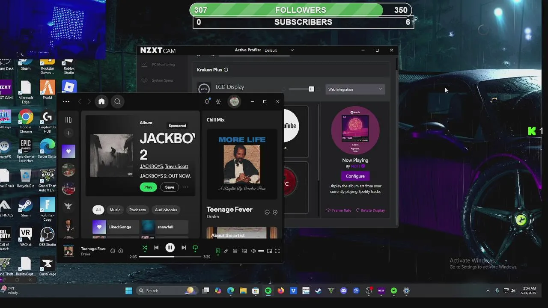Open the play queue
The width and height of the screenshot is (548, 308).
(x=235, y=251)
